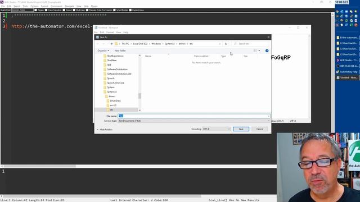
Task: Toggle the Current Area checkbox
Action: pyautogui.click(x=130, y=10)
